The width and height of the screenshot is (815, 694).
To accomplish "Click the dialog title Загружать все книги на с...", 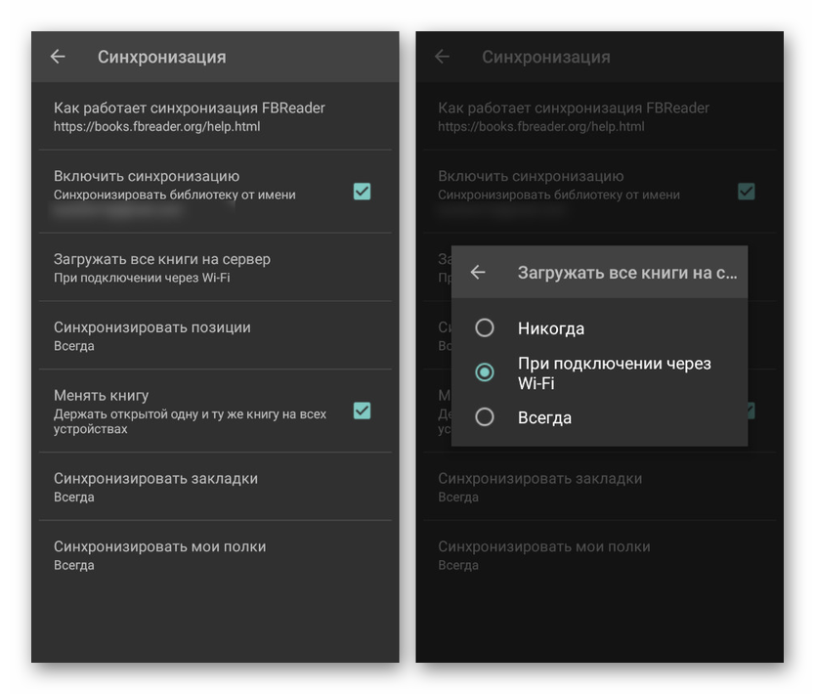I will click(x=627, y=273).
